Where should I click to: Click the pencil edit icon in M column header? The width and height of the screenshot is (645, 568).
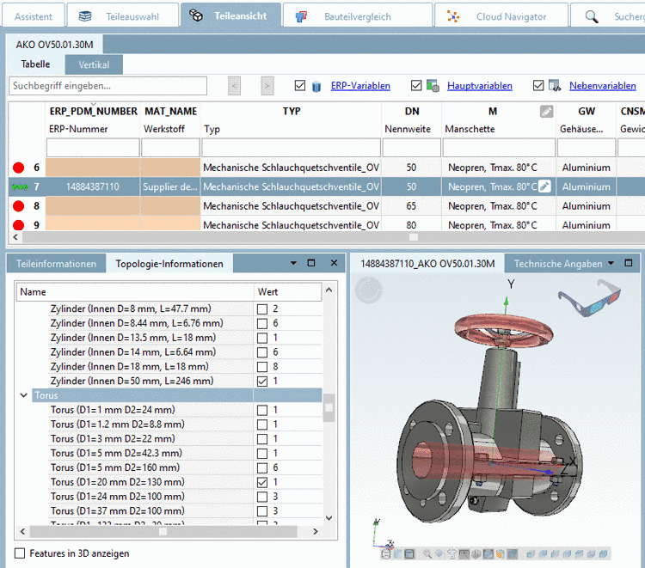(x=546, y=112)
